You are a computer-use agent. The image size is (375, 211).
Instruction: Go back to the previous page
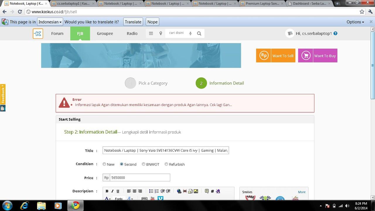pyautogui.click(x=4, y=12)
